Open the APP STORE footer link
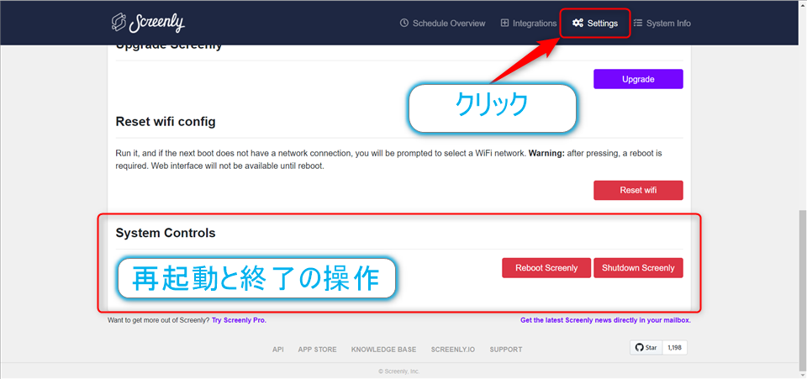The height and width of the screenshot is (379, 807). (317, 350)
